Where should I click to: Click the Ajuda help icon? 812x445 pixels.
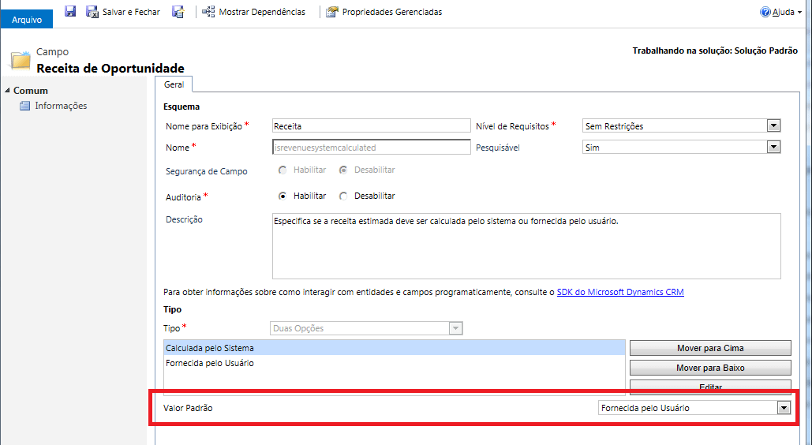click(765, 12)
